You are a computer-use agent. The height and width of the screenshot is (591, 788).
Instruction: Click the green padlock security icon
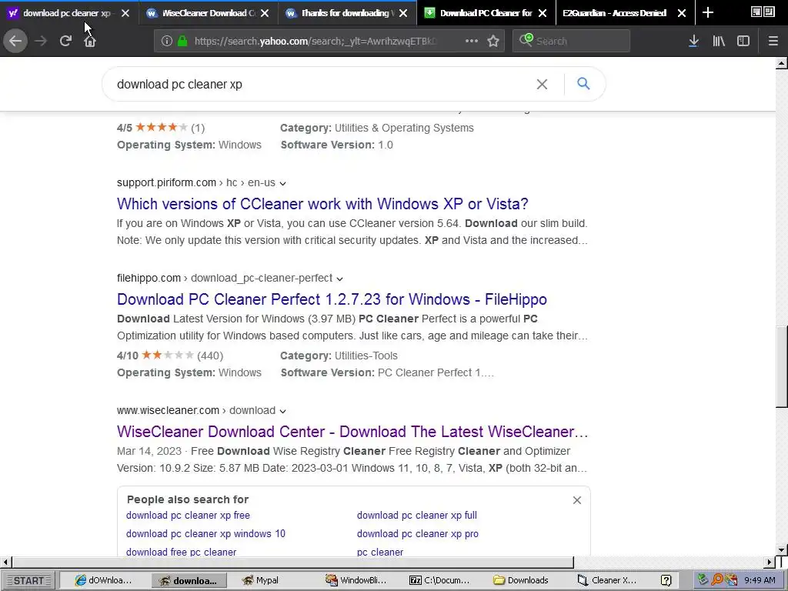coord(182,42)
